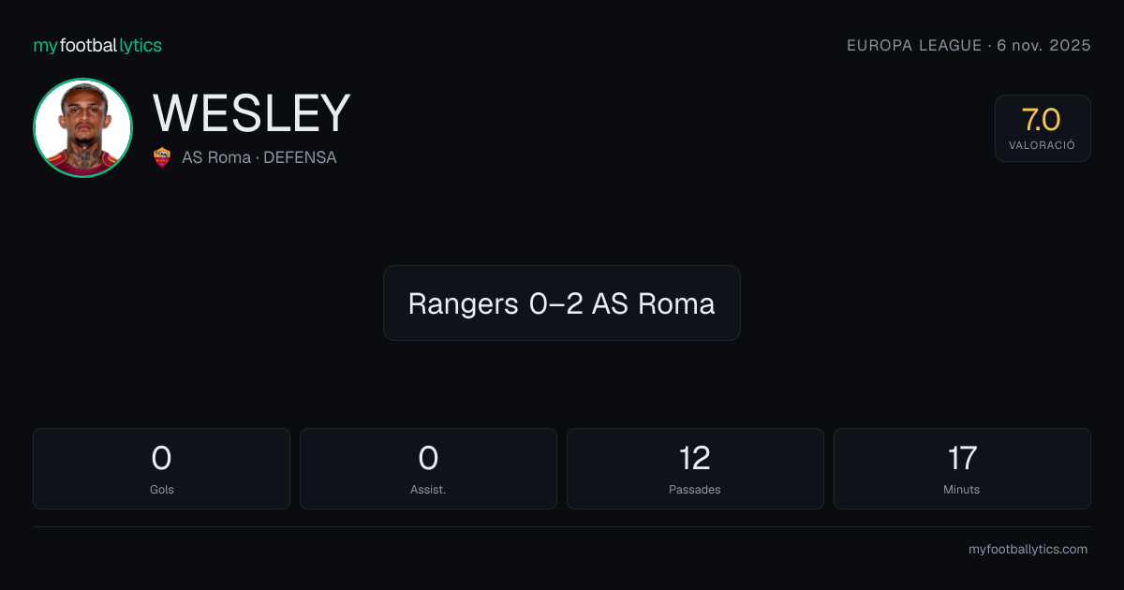Image resolution: width=1124 pixels, height=590 pixels.
Task: Open the myfootballytics.com footer link
Action: click(1028, 550)
